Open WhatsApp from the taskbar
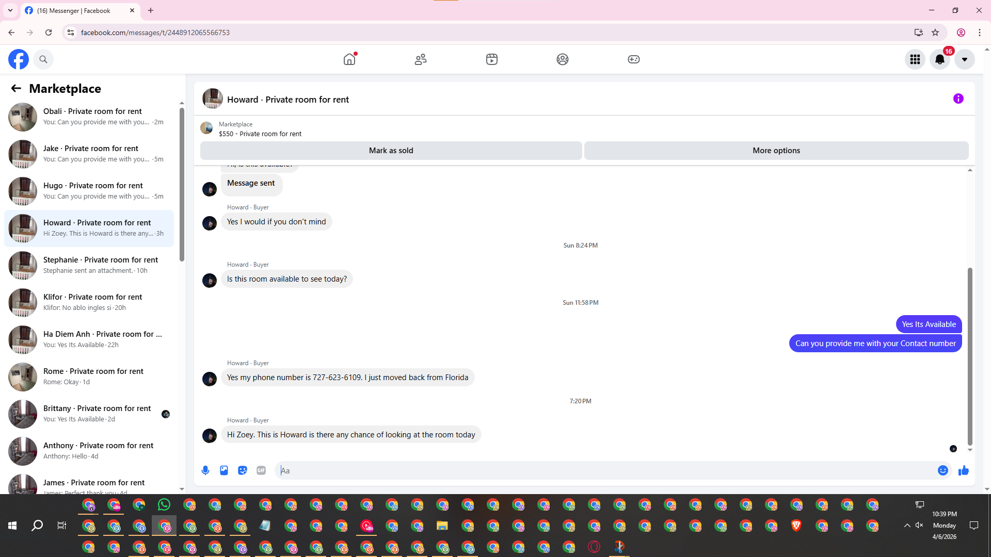This screenshot has width=991, height=557. point(164,504)
